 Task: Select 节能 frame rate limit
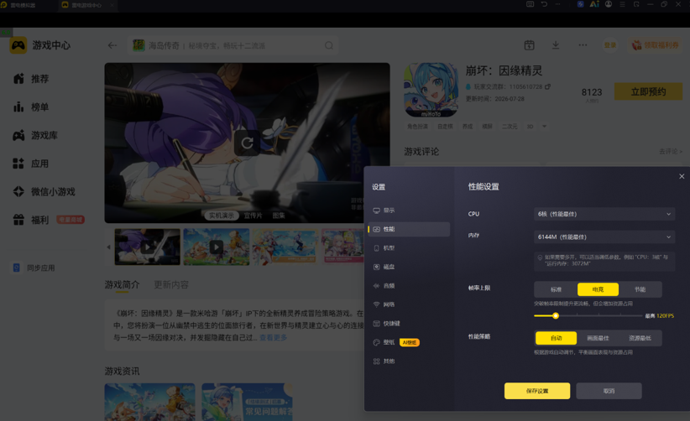pyautogui.click(x=640, y=289)
